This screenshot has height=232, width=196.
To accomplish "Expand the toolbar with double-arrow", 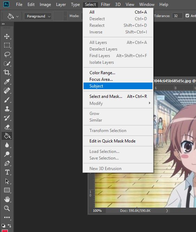I will pos(3,24).
